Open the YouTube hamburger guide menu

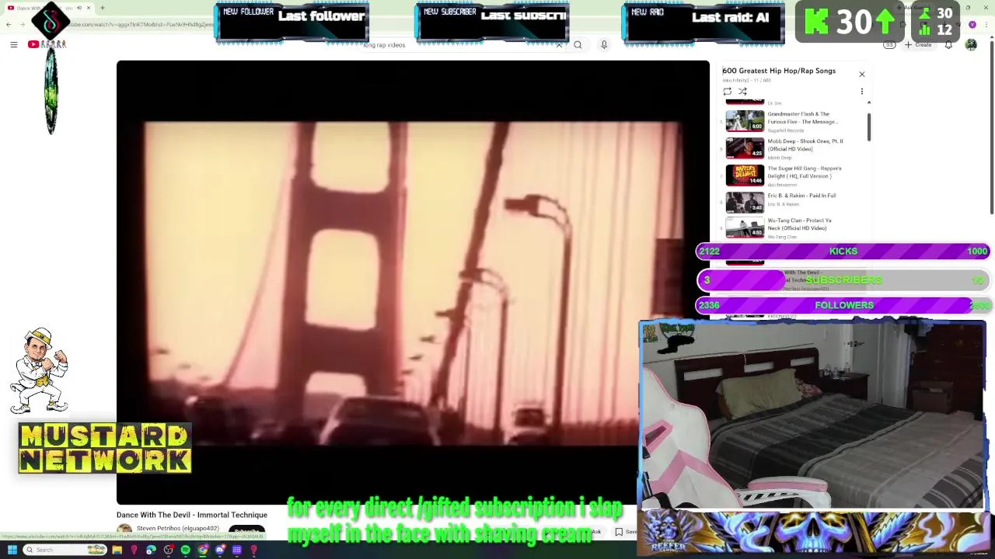coord(13,45)
